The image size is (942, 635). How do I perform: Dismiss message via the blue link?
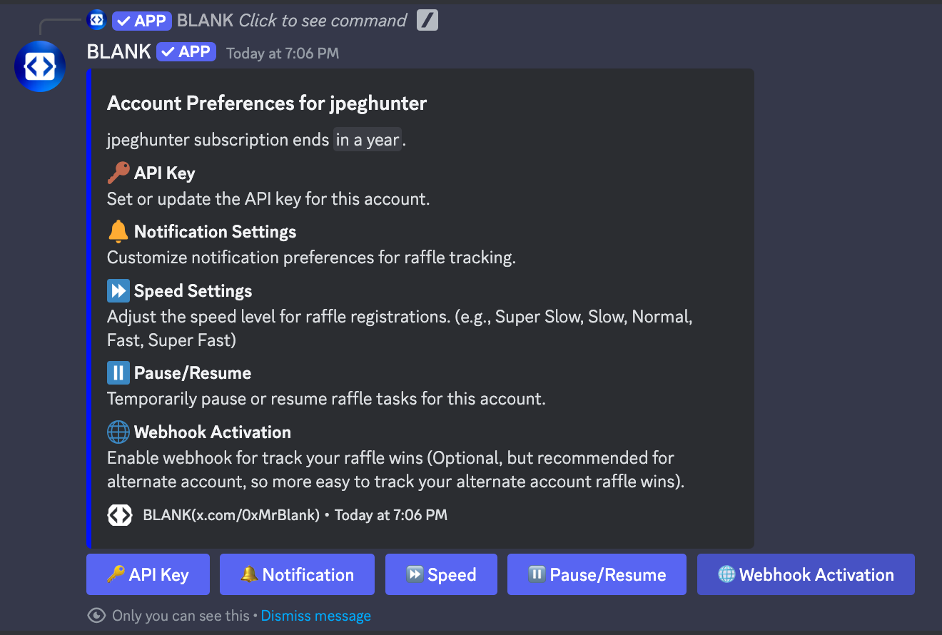coord(316,616)
